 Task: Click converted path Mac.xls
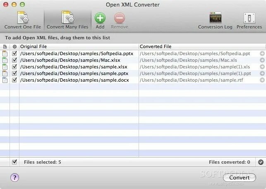point(188,61)
